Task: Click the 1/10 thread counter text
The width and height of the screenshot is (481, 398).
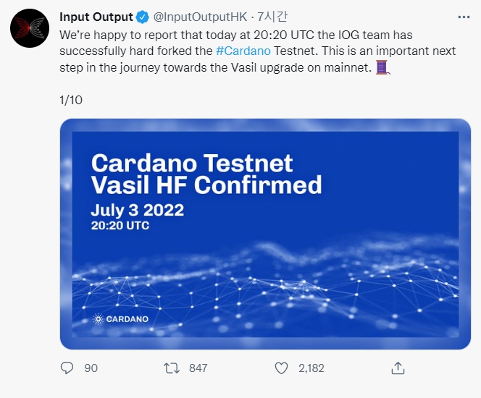Action: point(71,100)
